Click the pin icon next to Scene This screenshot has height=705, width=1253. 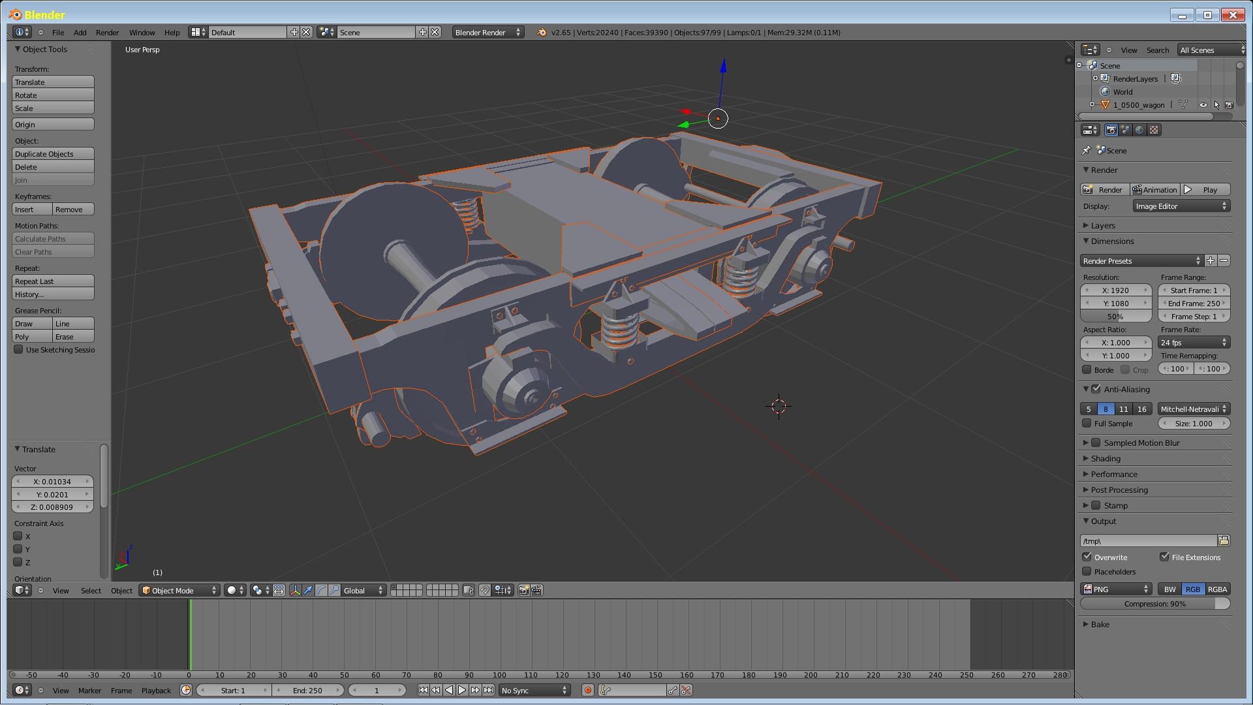coord(1087,150)
